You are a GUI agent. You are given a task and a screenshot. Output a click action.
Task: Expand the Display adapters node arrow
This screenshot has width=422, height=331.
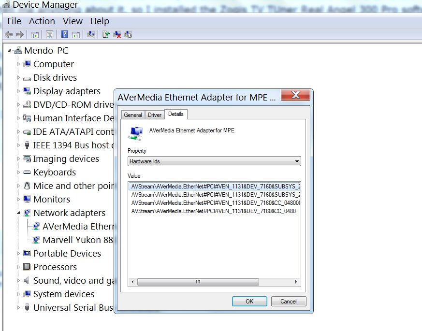[x=18, y=91]
